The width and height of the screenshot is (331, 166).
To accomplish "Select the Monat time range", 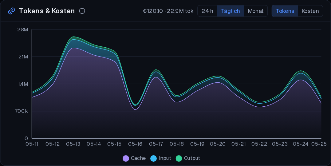I will (255, 11).
